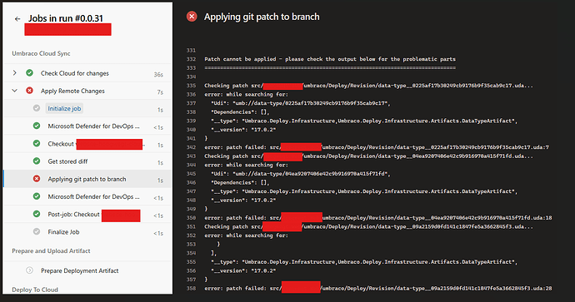
Task: Collapse the Apply Remote Changes job
Action: point(15,91)
